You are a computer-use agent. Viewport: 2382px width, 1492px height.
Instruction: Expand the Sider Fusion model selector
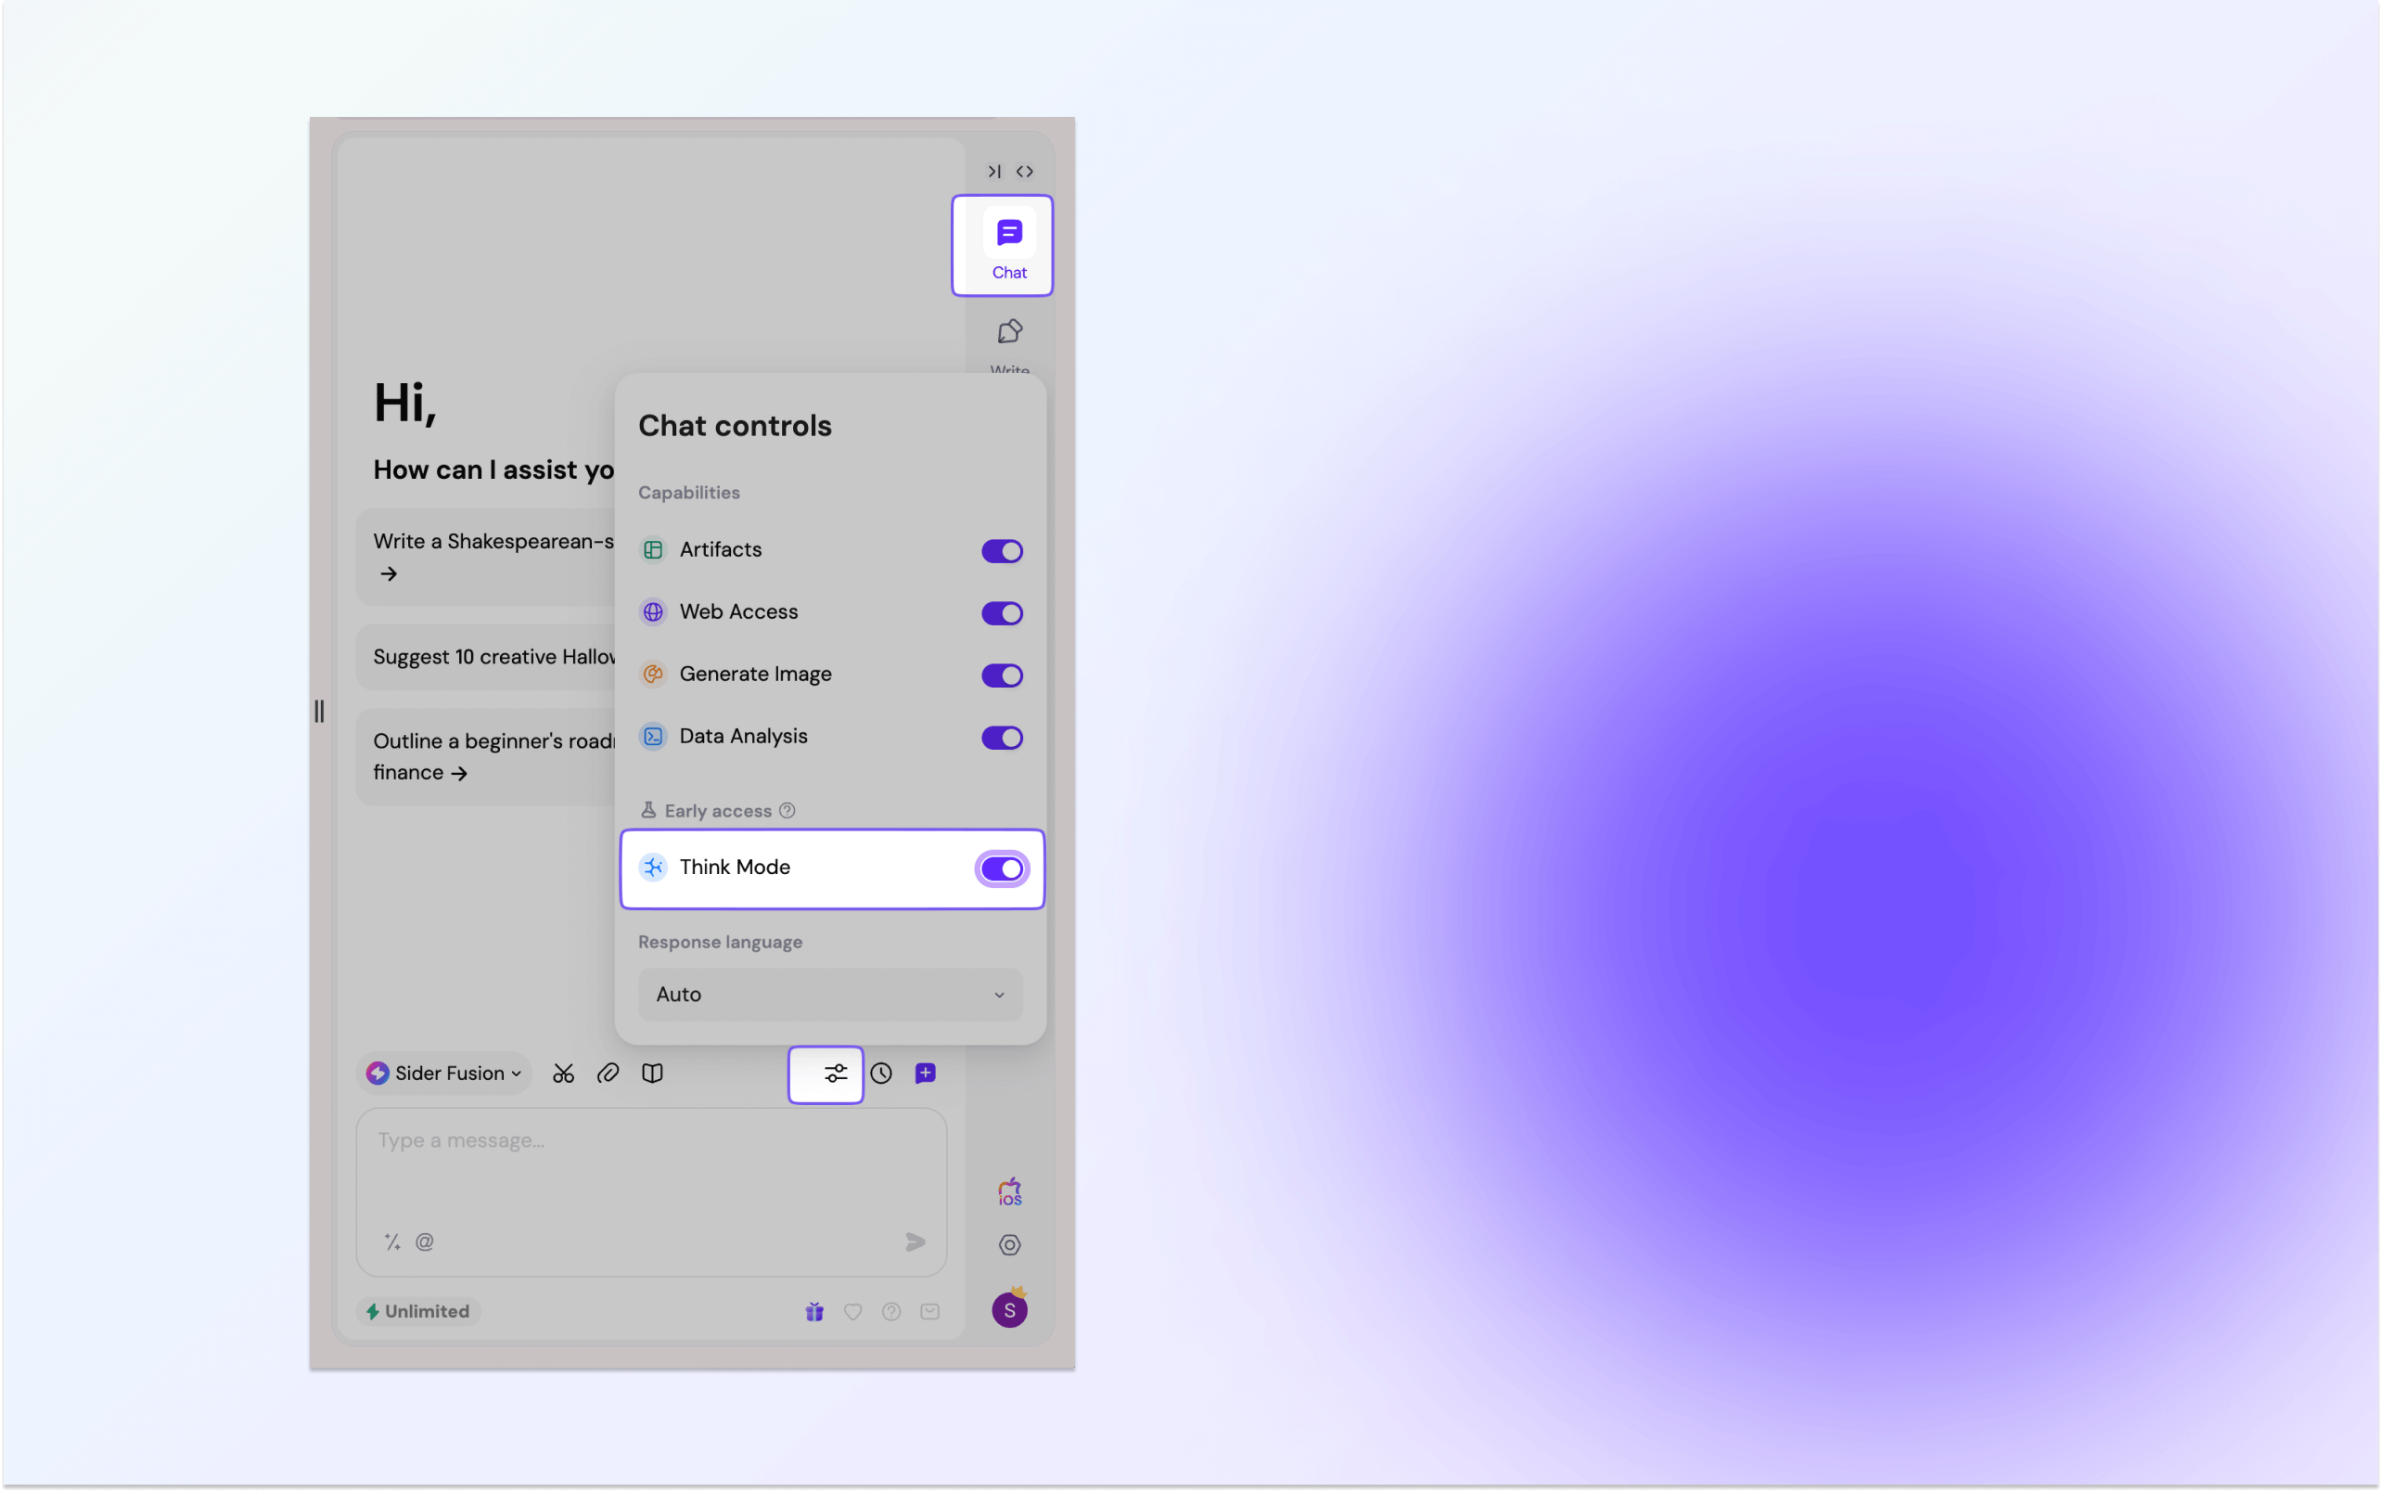[x=442, y=1074]
